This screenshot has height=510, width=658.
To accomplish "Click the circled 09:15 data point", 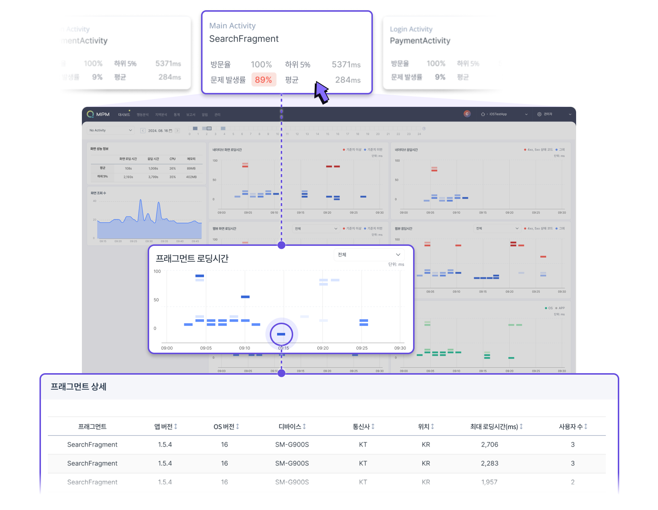I will [281, 334].
